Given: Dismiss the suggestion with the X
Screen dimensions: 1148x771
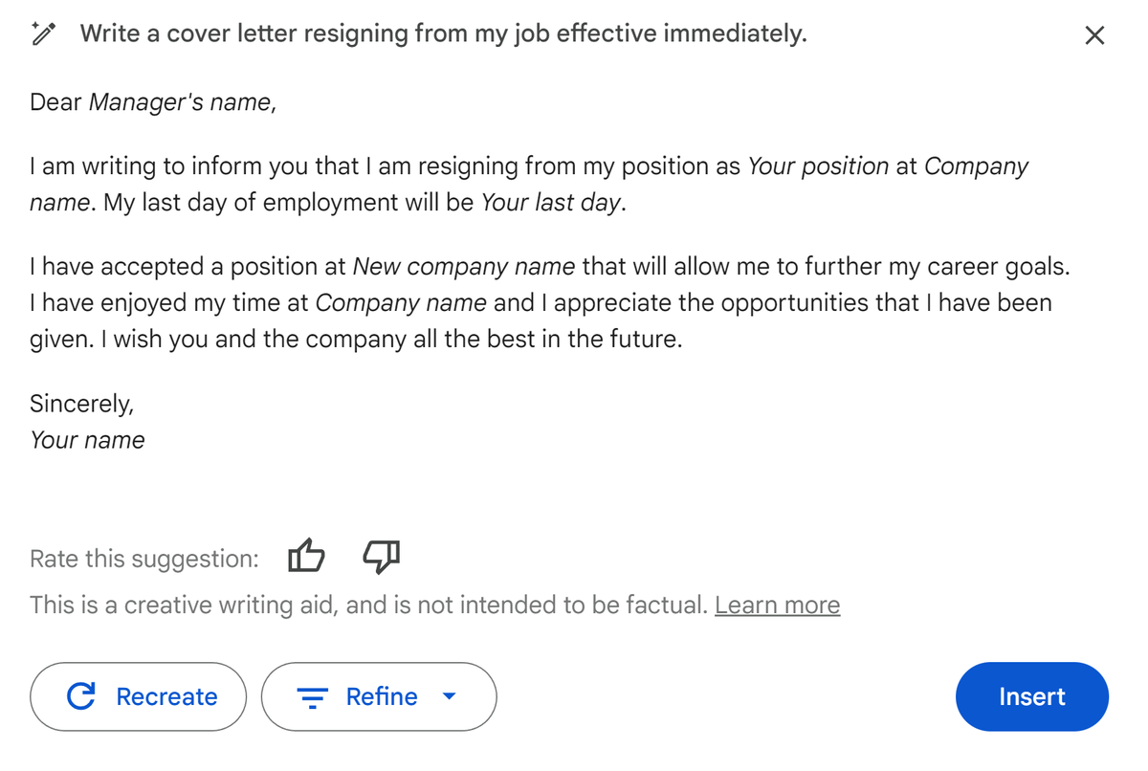Looking at the screenshot, I should click(1094, 34).
